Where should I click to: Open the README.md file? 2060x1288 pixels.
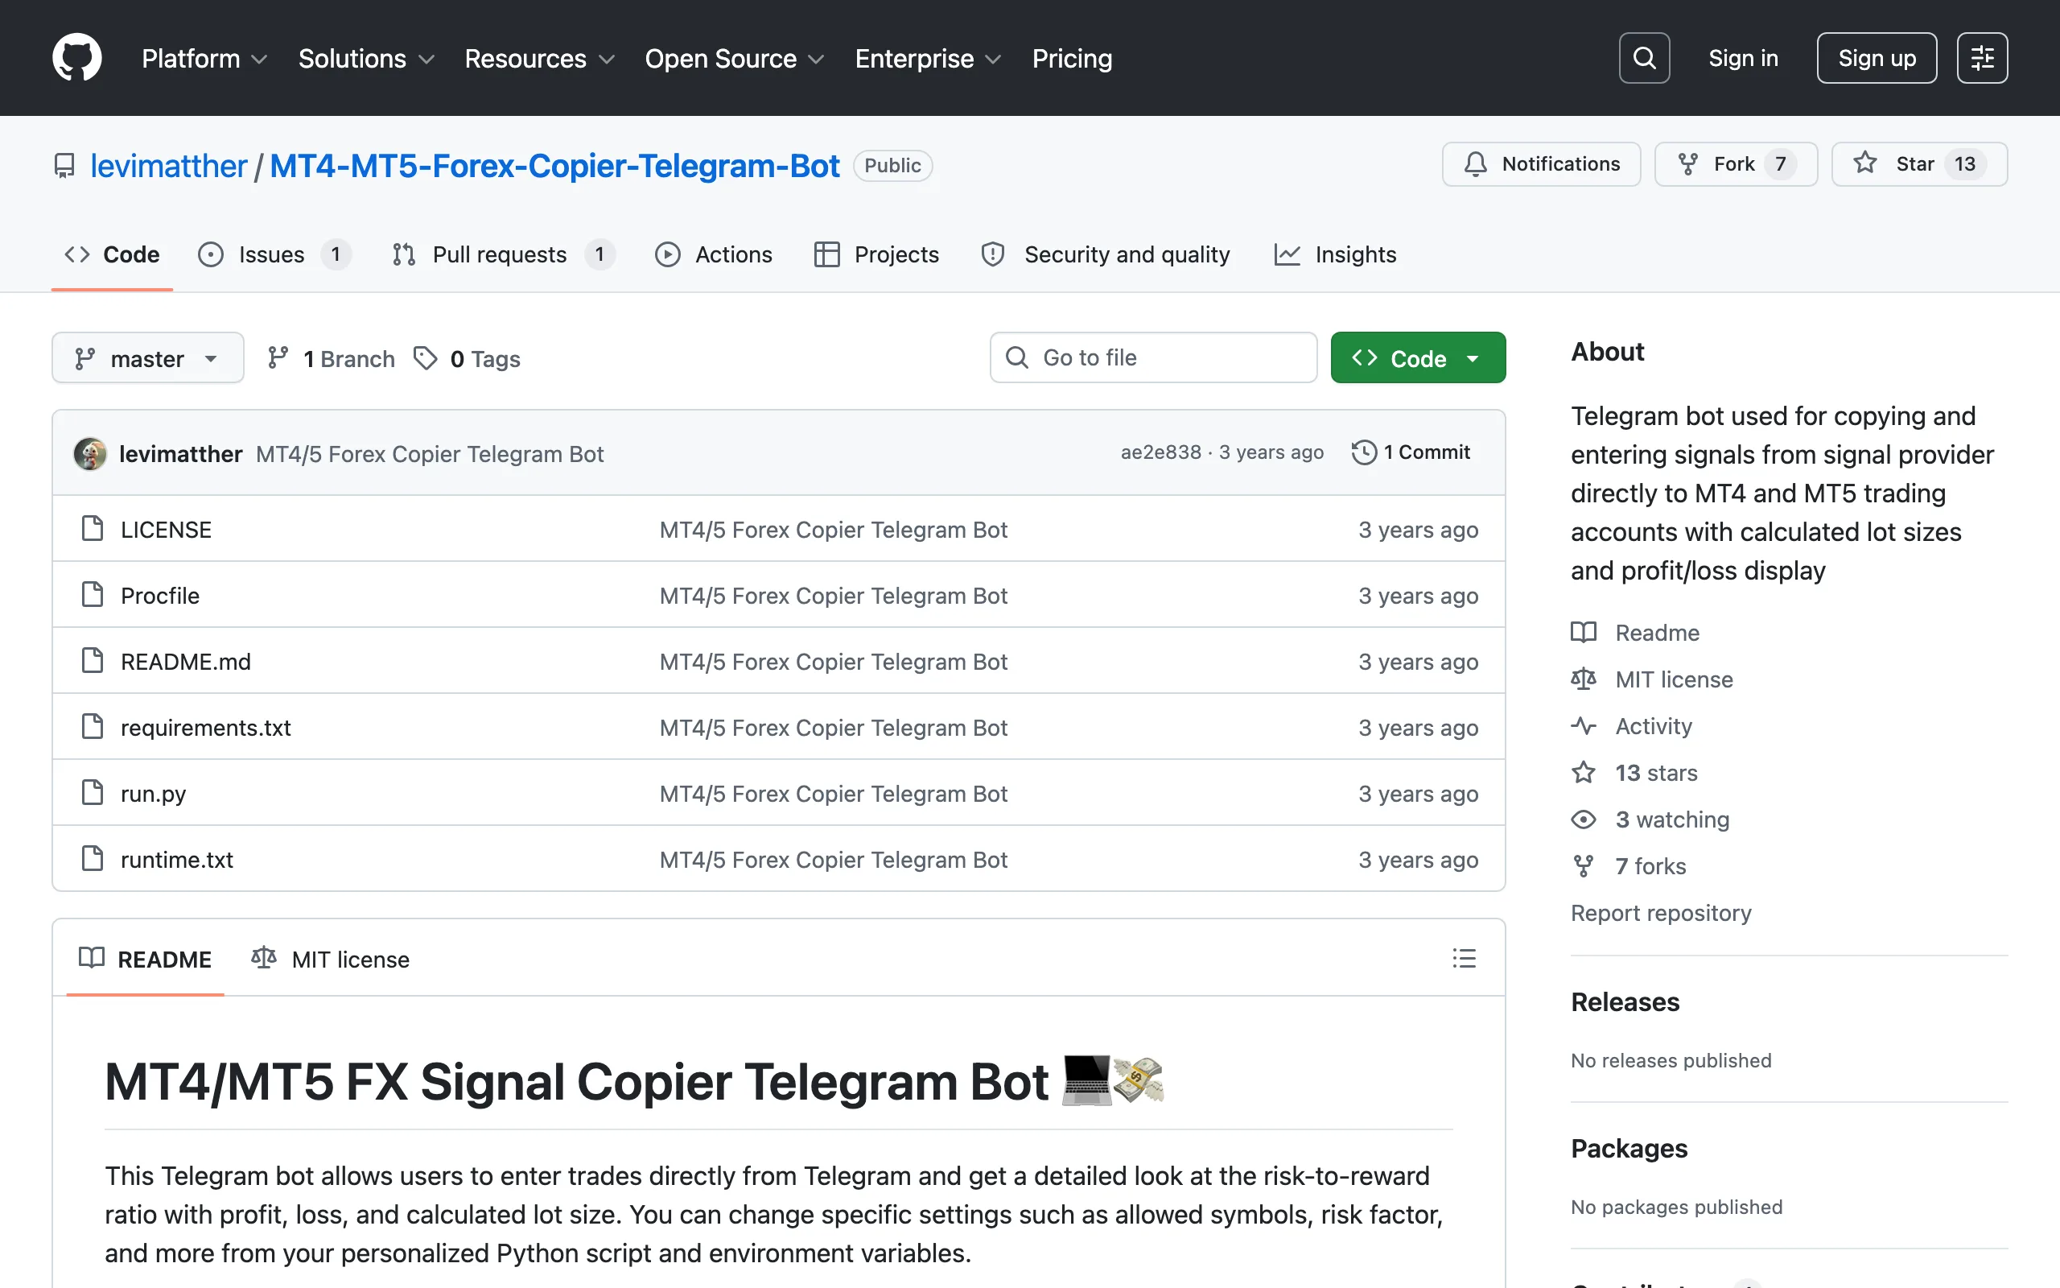pos(186,661)
